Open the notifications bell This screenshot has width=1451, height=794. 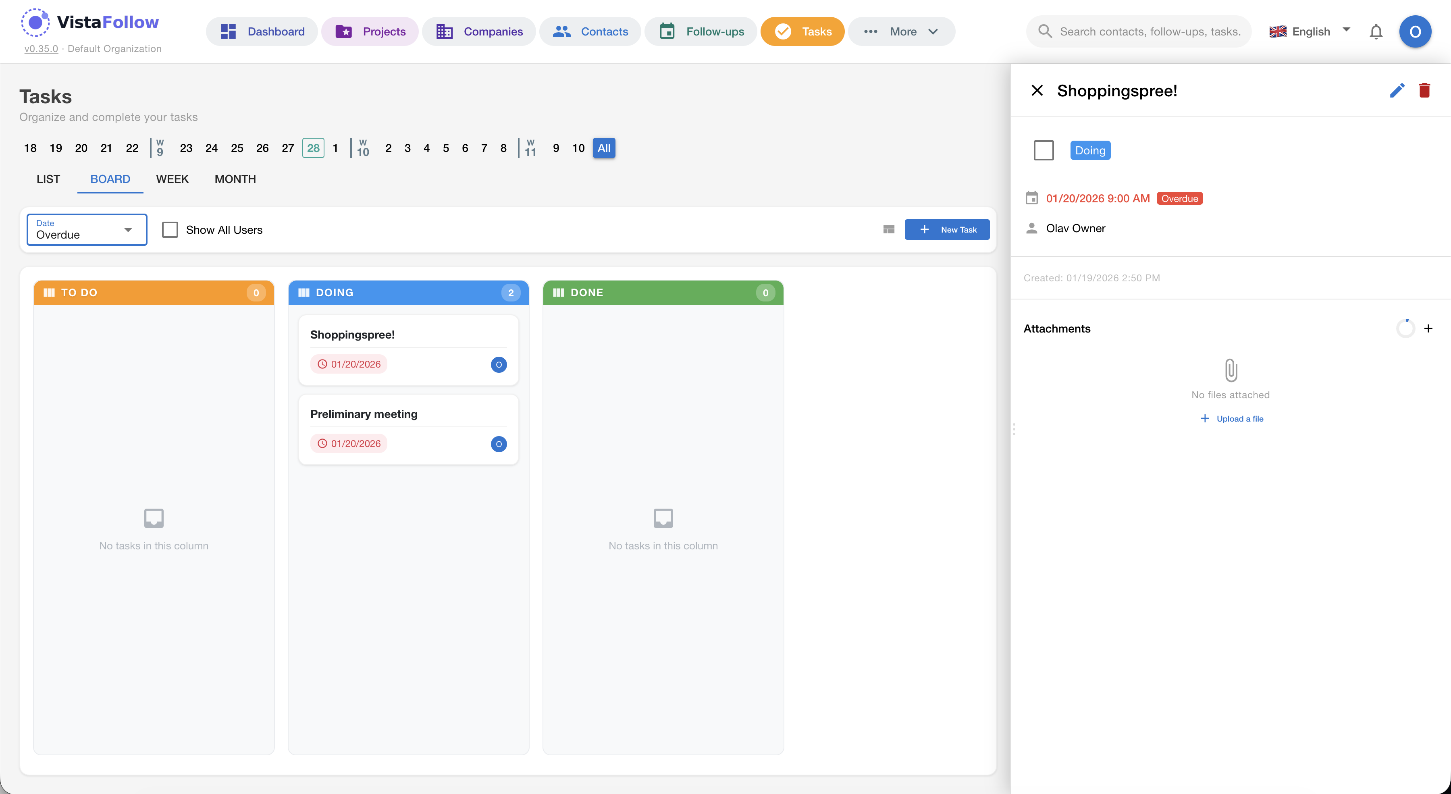(1376, 31)
